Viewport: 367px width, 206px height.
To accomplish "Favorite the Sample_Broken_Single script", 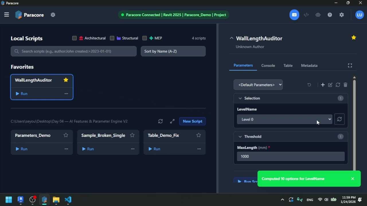I will 132,135.
